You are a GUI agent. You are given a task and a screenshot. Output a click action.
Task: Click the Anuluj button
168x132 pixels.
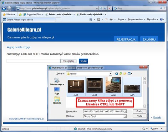click(x=139, y=116)
